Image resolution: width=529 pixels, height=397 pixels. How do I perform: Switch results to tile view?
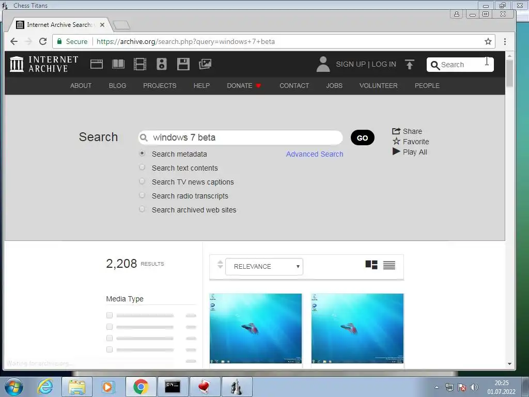click(371, 265)
